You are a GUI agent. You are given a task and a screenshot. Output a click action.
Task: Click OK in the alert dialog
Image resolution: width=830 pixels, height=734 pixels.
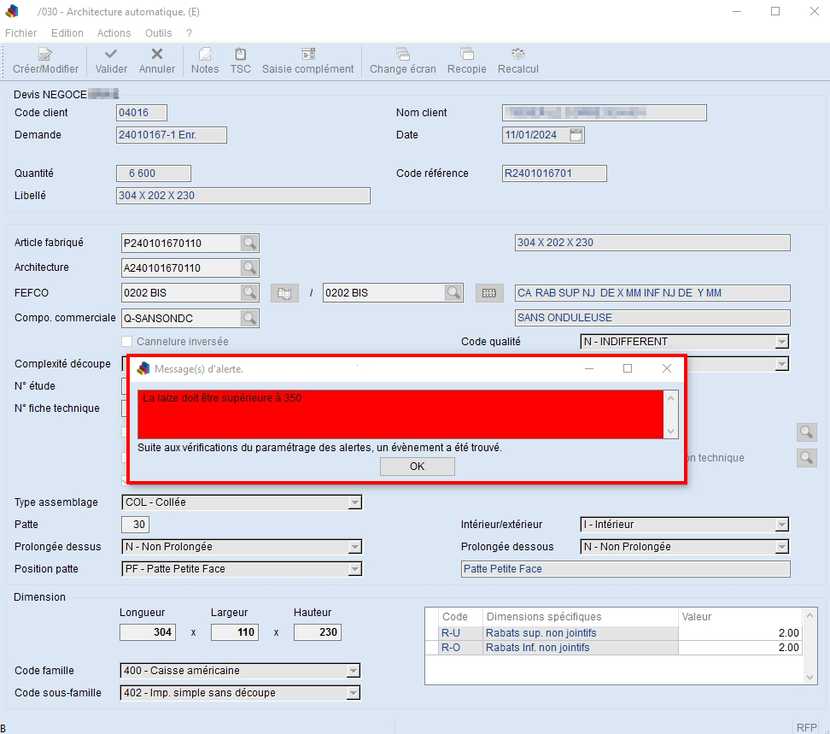click(x=417, y=467)
